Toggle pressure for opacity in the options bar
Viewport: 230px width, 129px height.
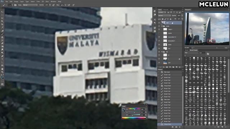point(54,5)
